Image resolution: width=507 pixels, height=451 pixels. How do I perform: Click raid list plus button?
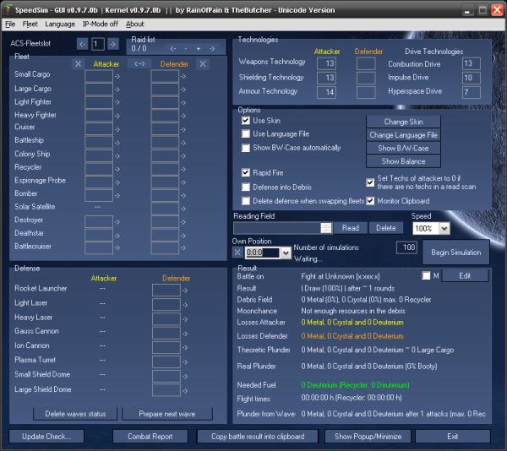coord(199,49)
